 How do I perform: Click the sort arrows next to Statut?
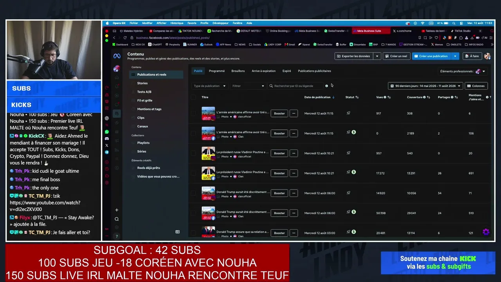(357, 97)
